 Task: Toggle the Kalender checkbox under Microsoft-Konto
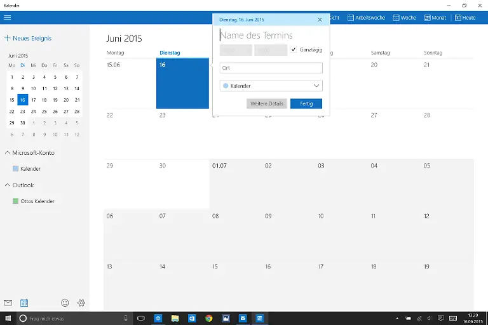point(15,169)
